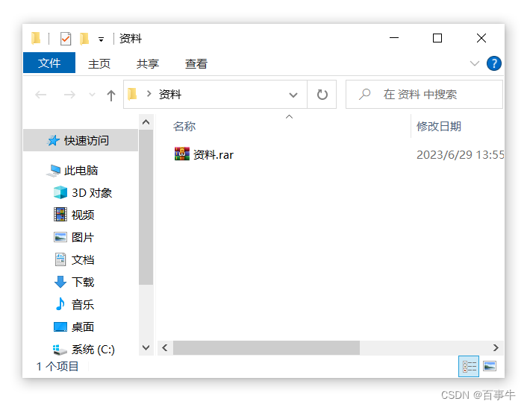Click the 音乐 note icon

60,304
